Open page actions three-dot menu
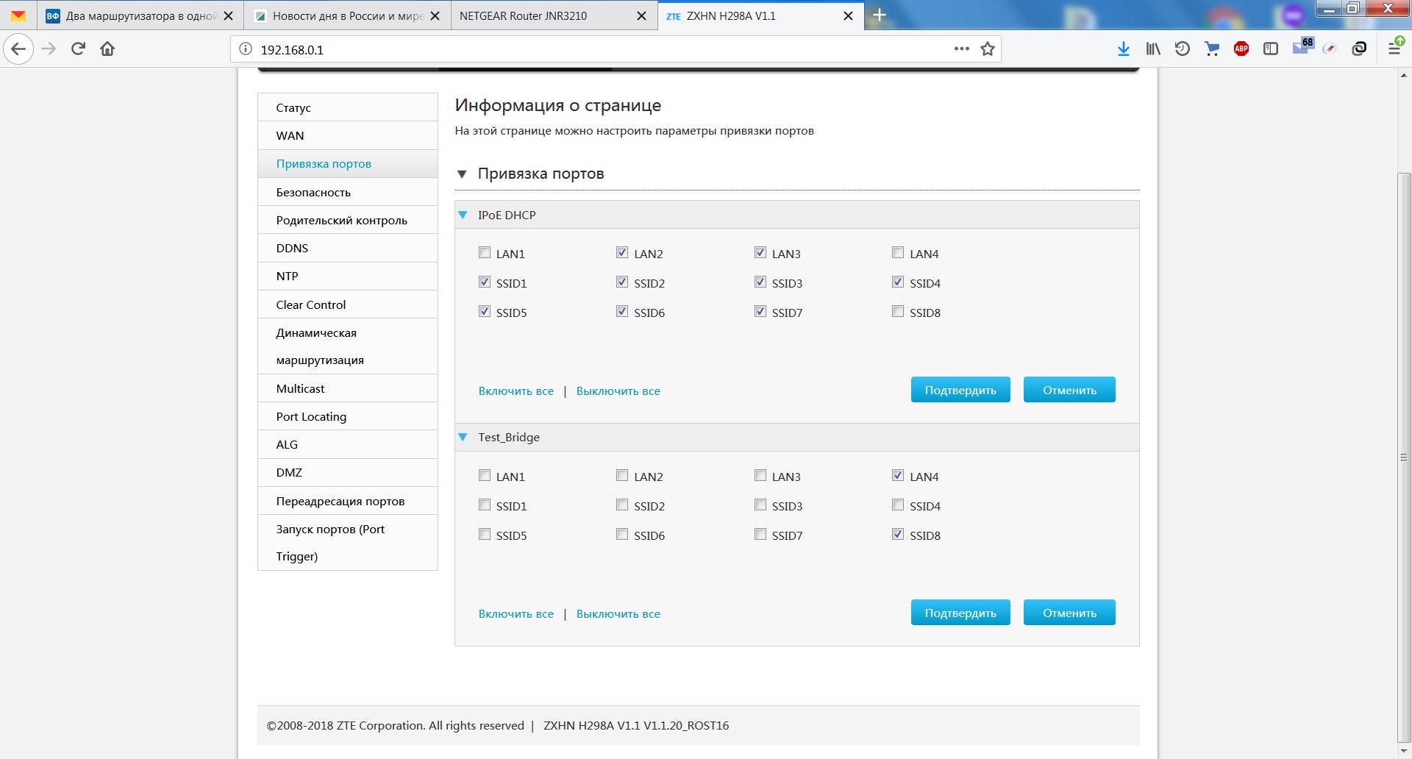The height and width of the screenshot is (759, 1412). click(x=961, y=49)
